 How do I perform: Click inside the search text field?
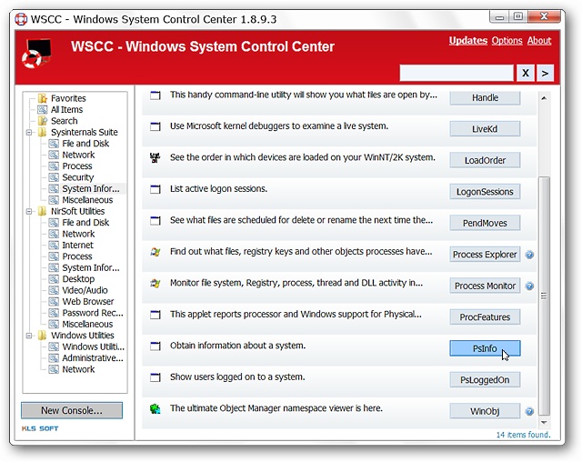pos(457,73)
